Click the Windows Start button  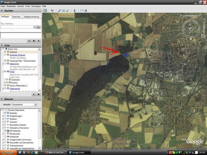tap(8, 153)
